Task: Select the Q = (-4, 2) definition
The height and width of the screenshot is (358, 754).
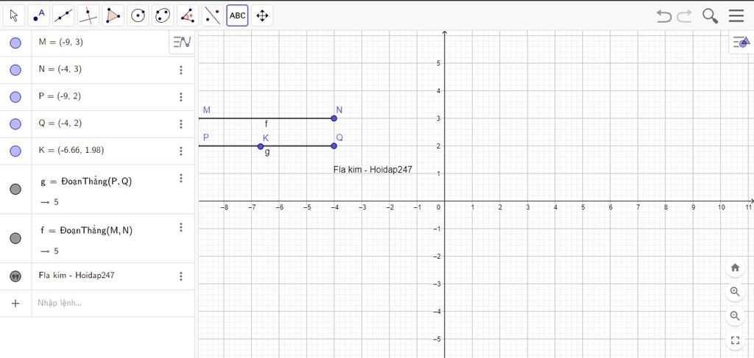Action: (x=60, y=123)
